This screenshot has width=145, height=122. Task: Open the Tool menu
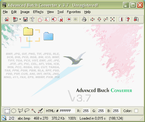tap(61, 12)
